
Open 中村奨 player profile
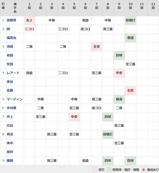[x=12, y=108]
